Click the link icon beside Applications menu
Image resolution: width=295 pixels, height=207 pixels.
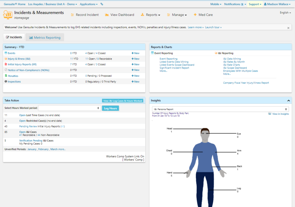pyautogui.click(x=102, y=4)
